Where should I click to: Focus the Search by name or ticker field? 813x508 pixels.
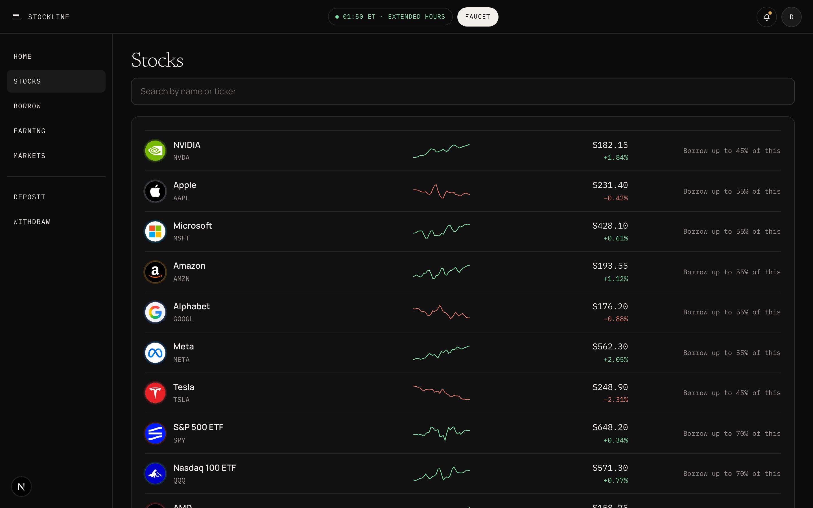[463, 91]
